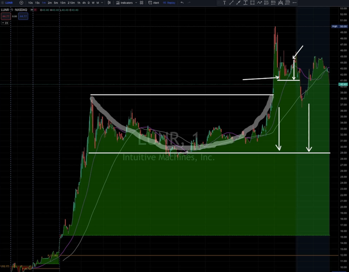Create an Alert

[153, 2]
